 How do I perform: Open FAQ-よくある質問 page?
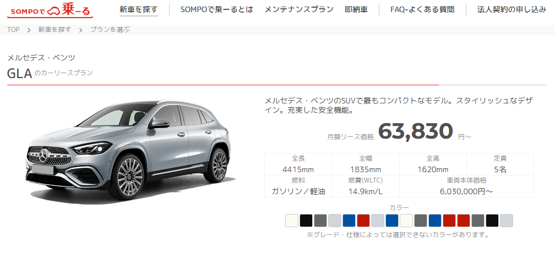pyautogui.click(x=422, y=9)
